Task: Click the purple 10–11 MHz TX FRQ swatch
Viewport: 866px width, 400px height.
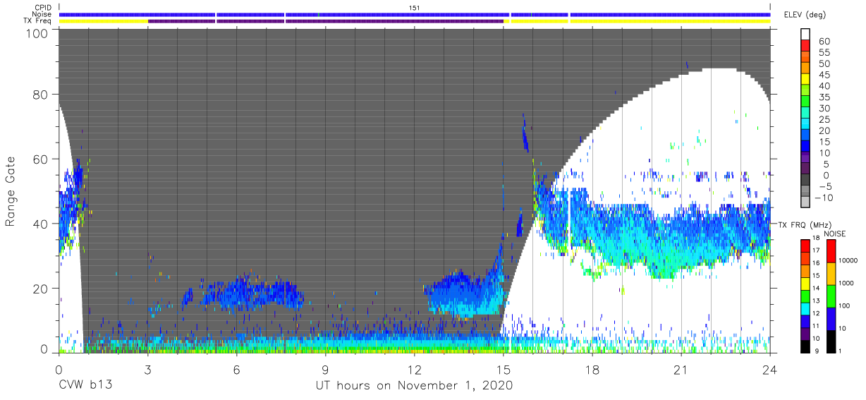Action: (x=805, y=332)
